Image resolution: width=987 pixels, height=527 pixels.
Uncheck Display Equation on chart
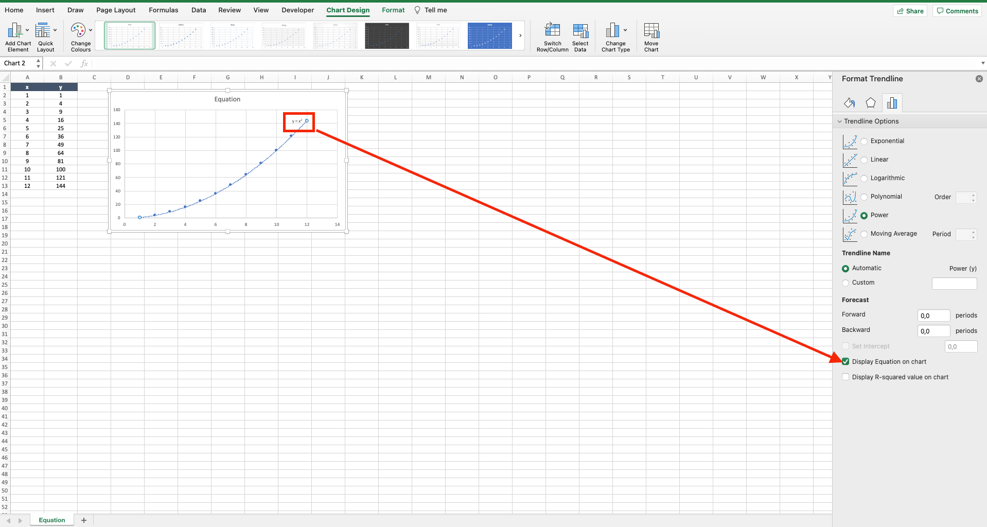pos(845,361)
